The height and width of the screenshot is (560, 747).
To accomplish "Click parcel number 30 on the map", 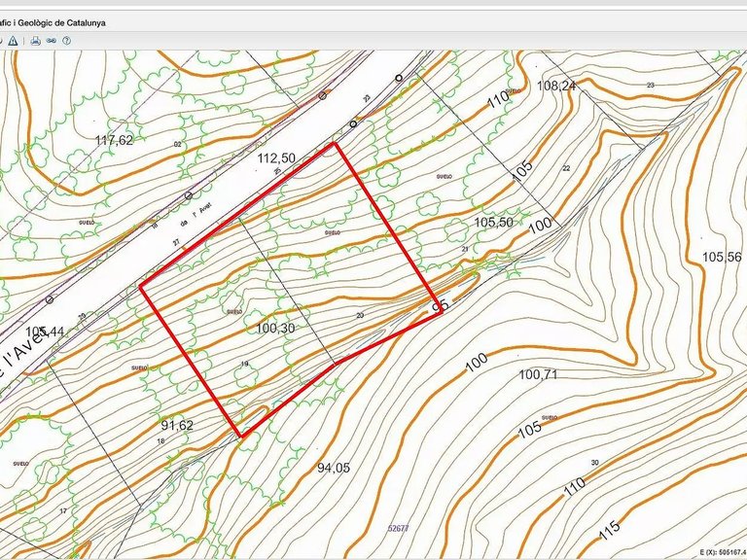I will (594, 463).
